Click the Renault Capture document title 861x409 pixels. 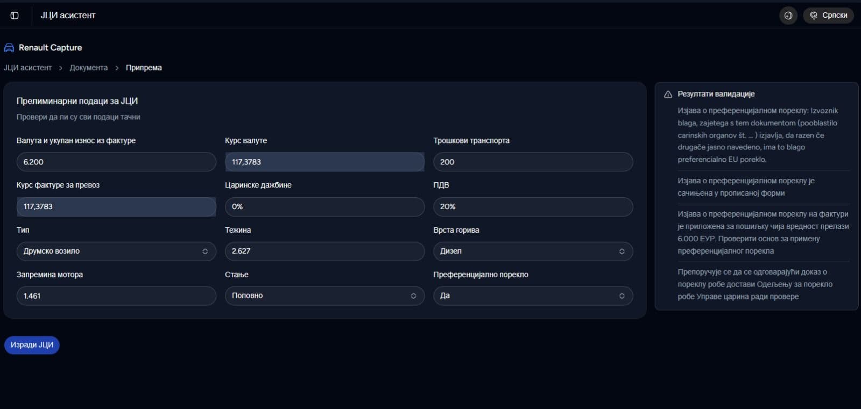pyautogui.click(x=51, y=48)
